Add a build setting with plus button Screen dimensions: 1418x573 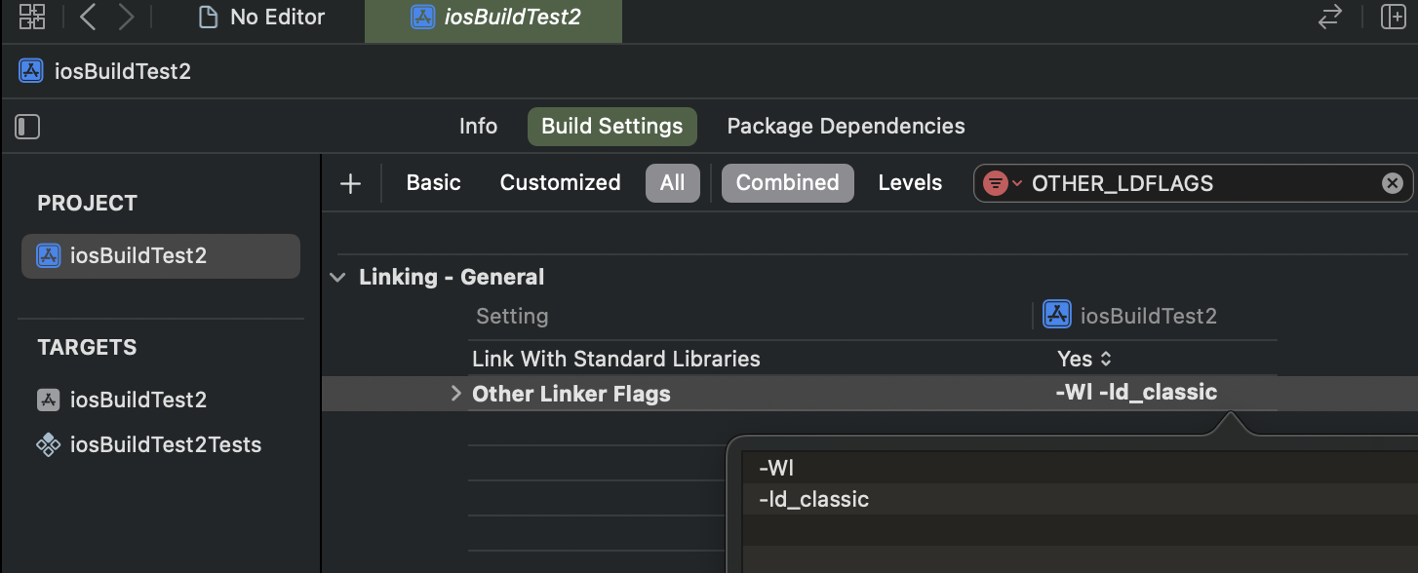point(350,183)
